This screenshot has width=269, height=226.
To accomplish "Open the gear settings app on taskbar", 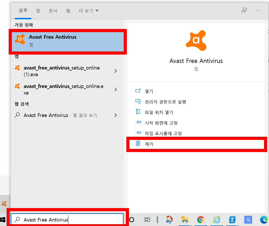I will tap(248, 219).
